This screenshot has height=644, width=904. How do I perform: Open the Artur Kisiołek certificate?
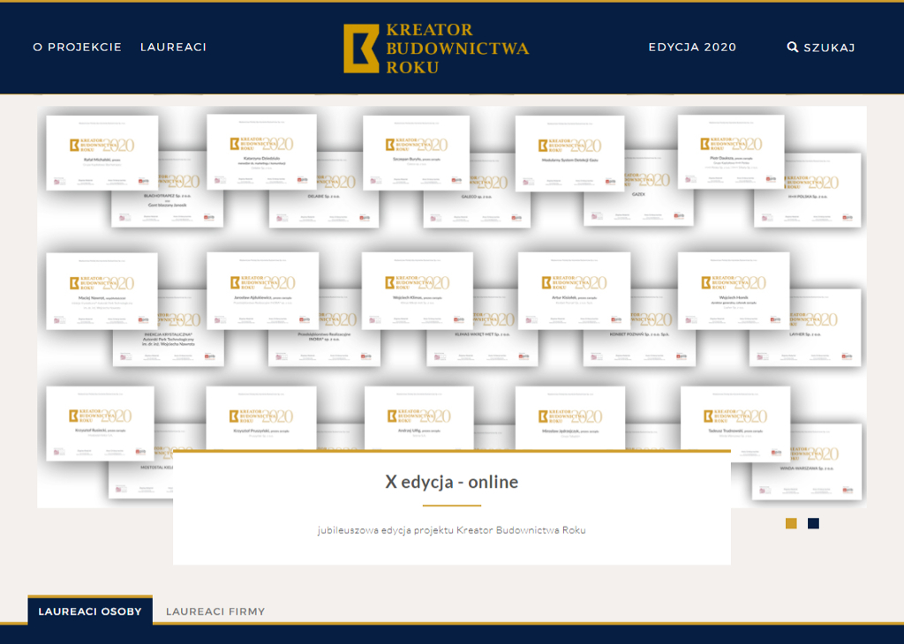pyautogui.click(x=574, y=291)
